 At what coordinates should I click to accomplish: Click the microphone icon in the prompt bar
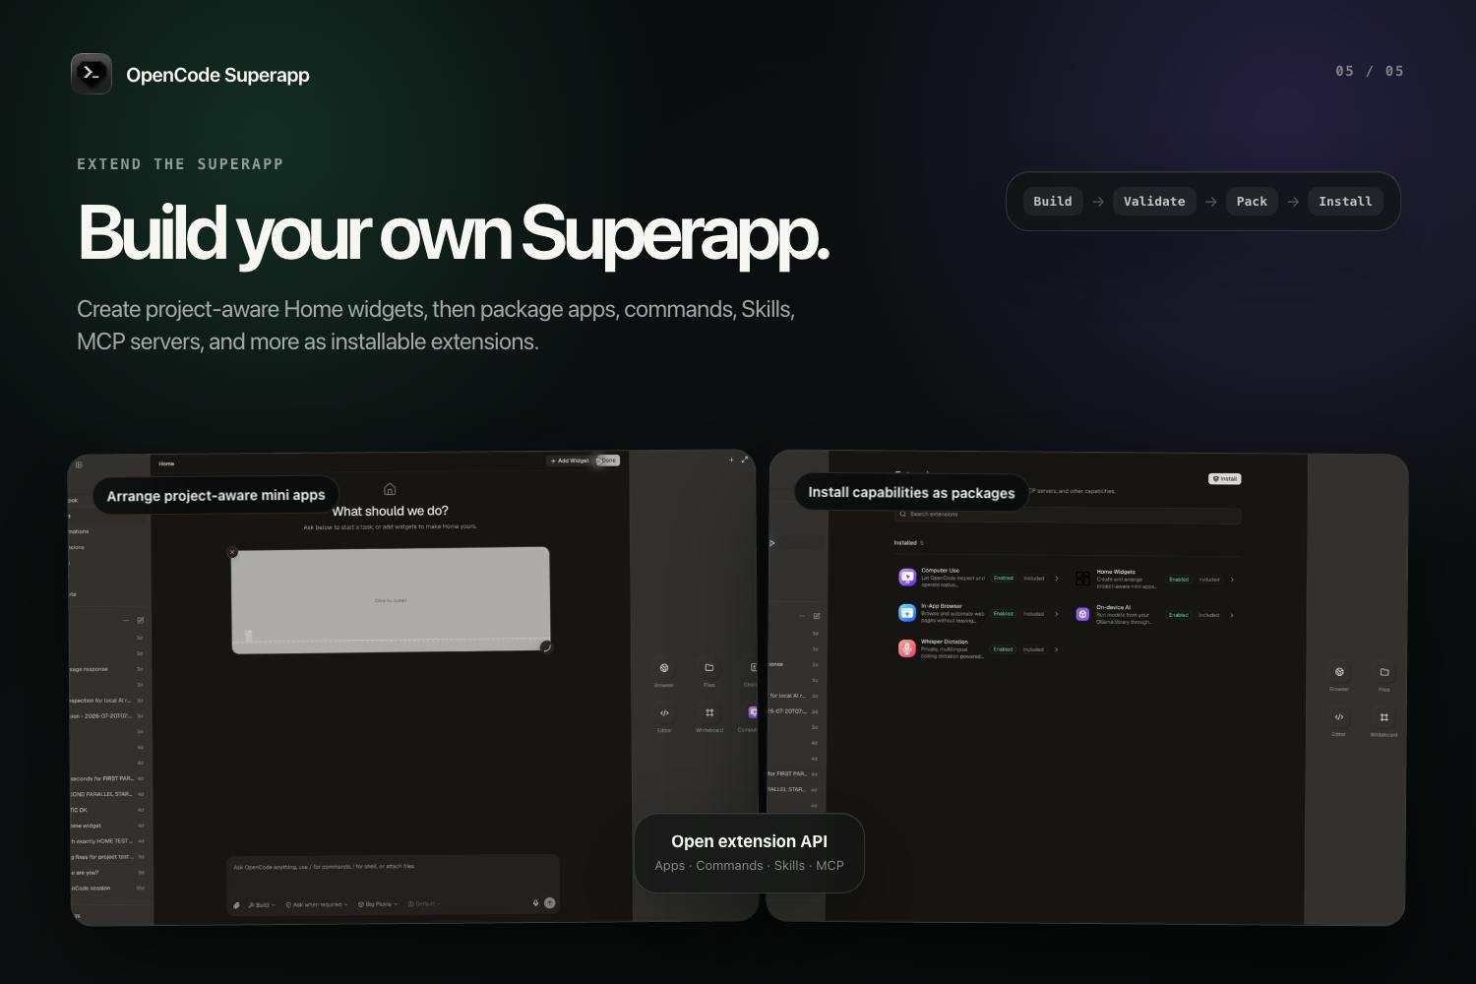[536, 902]
